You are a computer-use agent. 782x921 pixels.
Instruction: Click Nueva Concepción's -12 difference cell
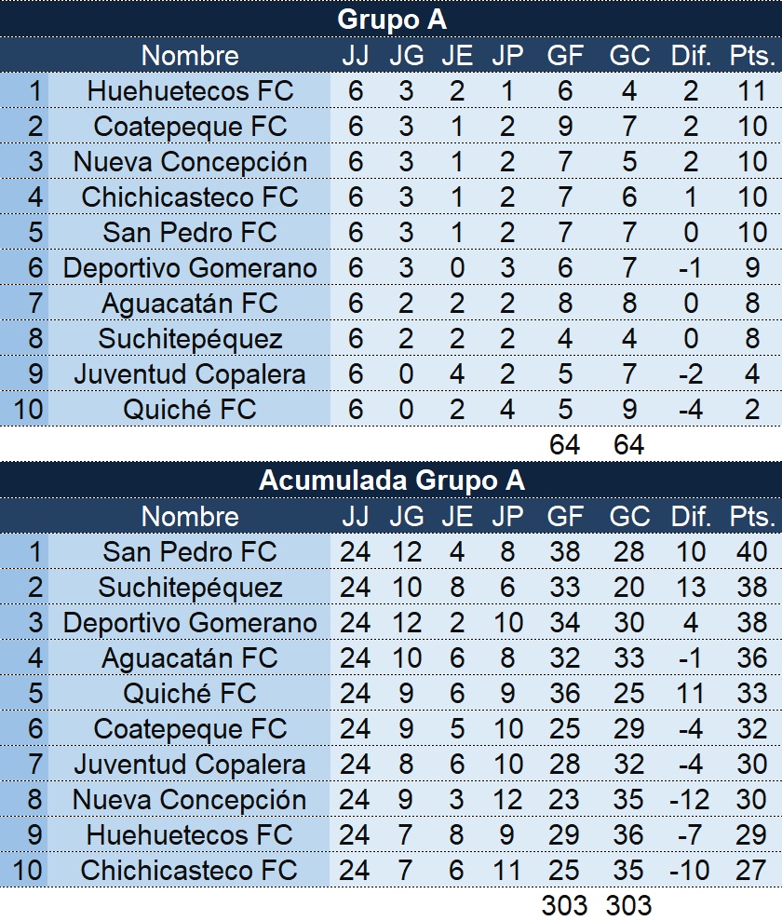(690, 800)
